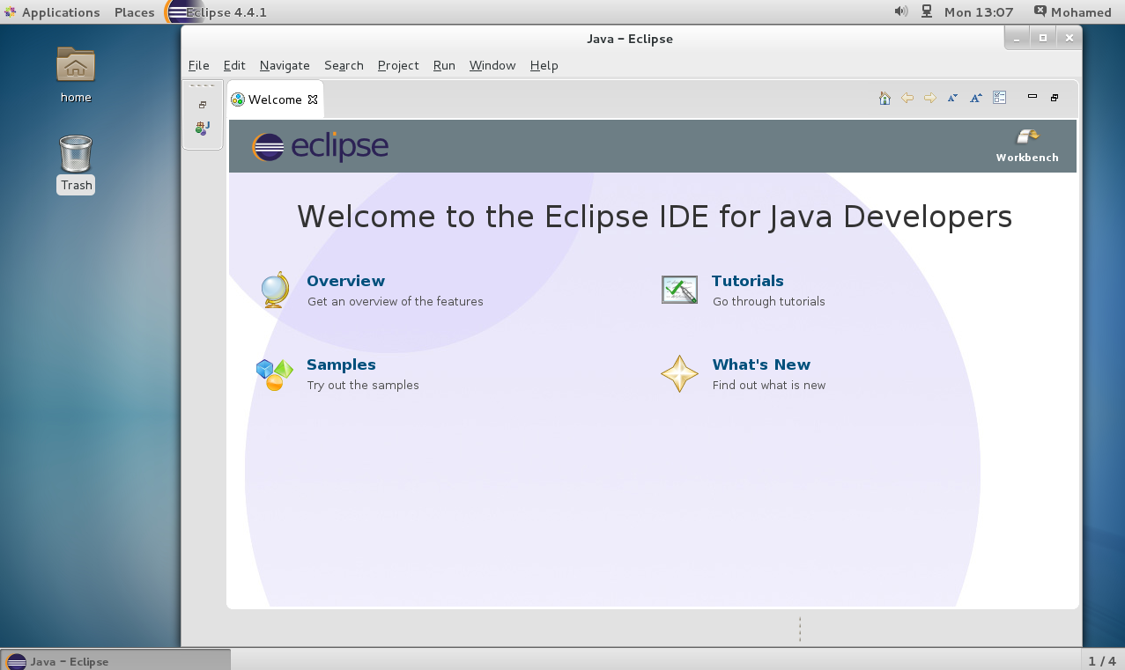Click the Welcome tab's colored-dots icon

[238, 99]
